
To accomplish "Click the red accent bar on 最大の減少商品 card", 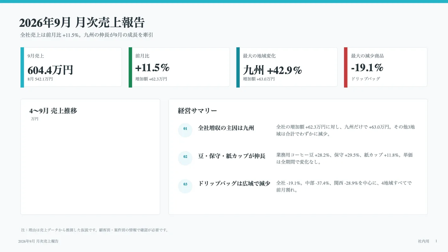I will coord(346,67).
